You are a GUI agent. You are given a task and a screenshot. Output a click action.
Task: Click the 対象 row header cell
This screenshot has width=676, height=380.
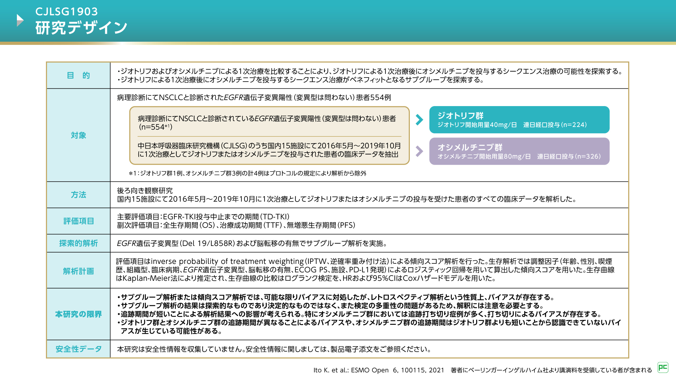[78, 135]
